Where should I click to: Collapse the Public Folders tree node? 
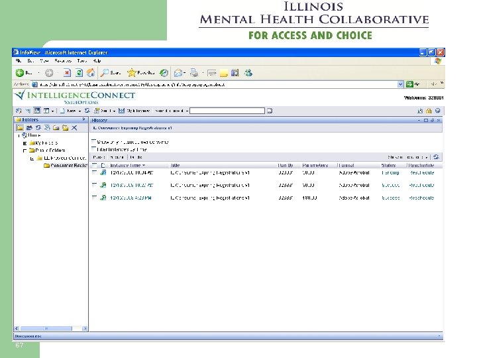25,150
